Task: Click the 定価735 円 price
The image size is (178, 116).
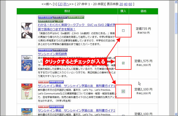Action: 143,29
